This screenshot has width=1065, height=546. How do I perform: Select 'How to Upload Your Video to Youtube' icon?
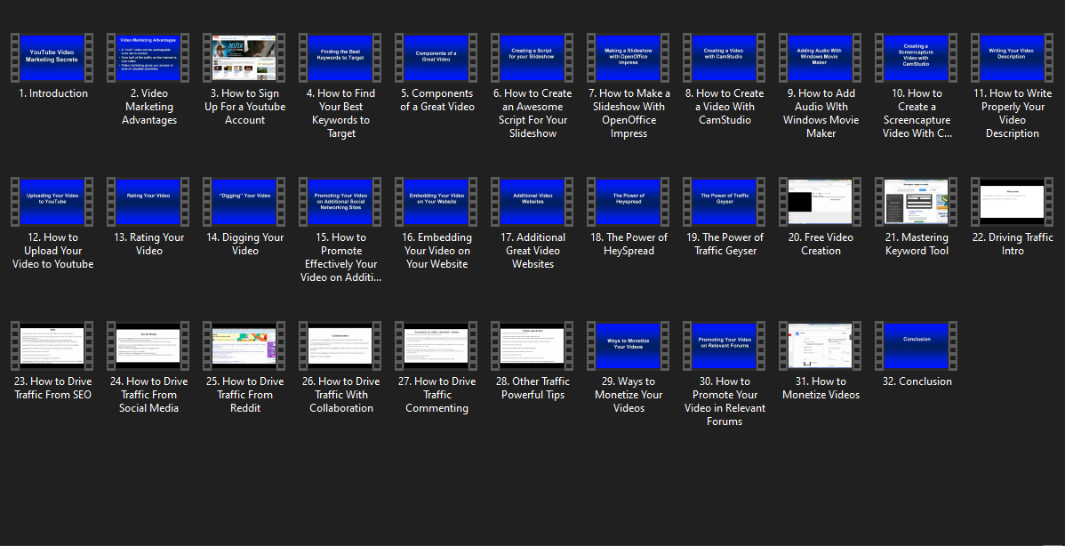click(53, 202)
